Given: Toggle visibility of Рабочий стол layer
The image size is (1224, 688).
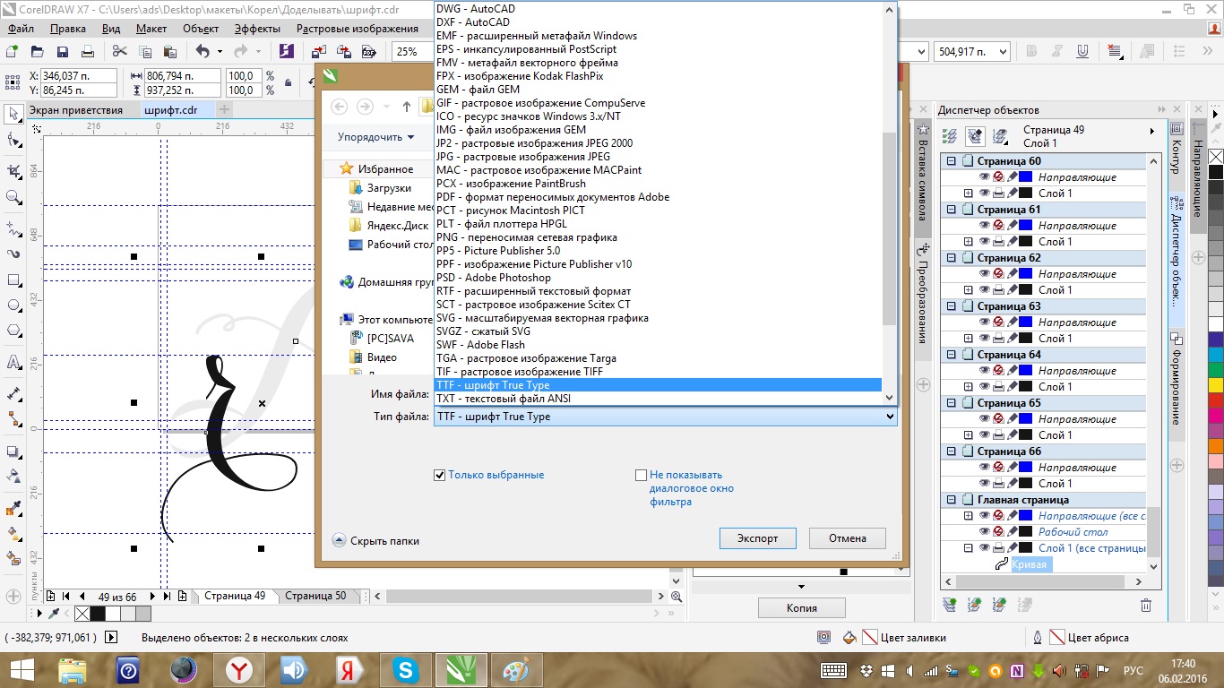Looking at the screenshot, I should pyautogui.click(x=984, y=532).
